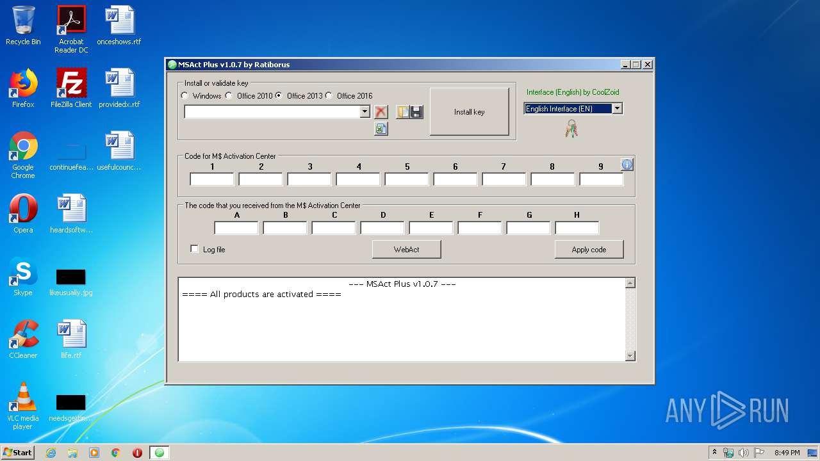Click received code field D
This screenshot has width=820, height=461.
[x=382, y=228]
